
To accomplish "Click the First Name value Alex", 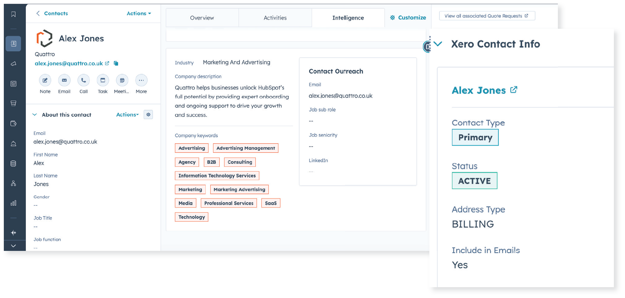I will click(x=39, y=163).
